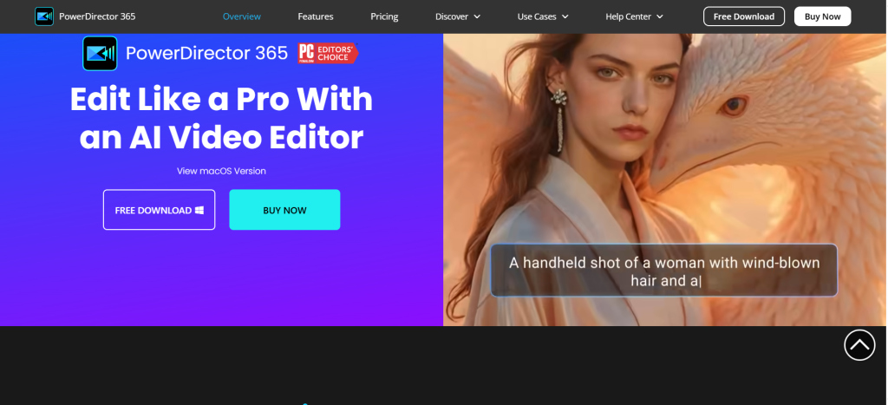Click the 'Edit Like a Pro With' headline
This screenshot has height=405, width=888.
pyautogui.click(x=221, y=99)
